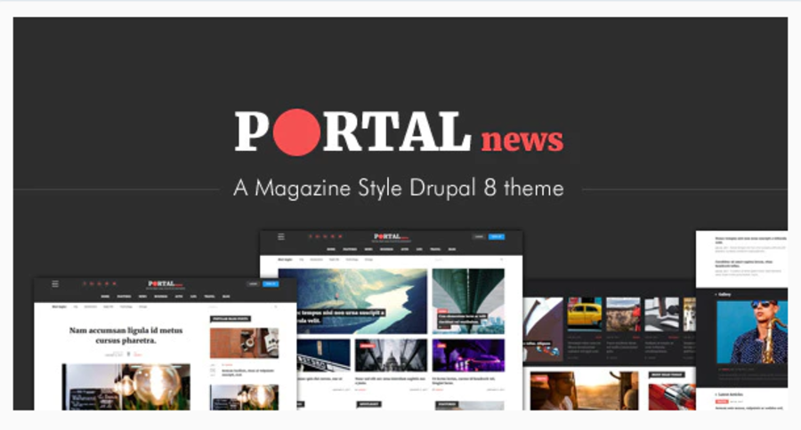The image size is (801, 430).
Task: Select Blog in left article mockup navigation
Action: (226, 297)
